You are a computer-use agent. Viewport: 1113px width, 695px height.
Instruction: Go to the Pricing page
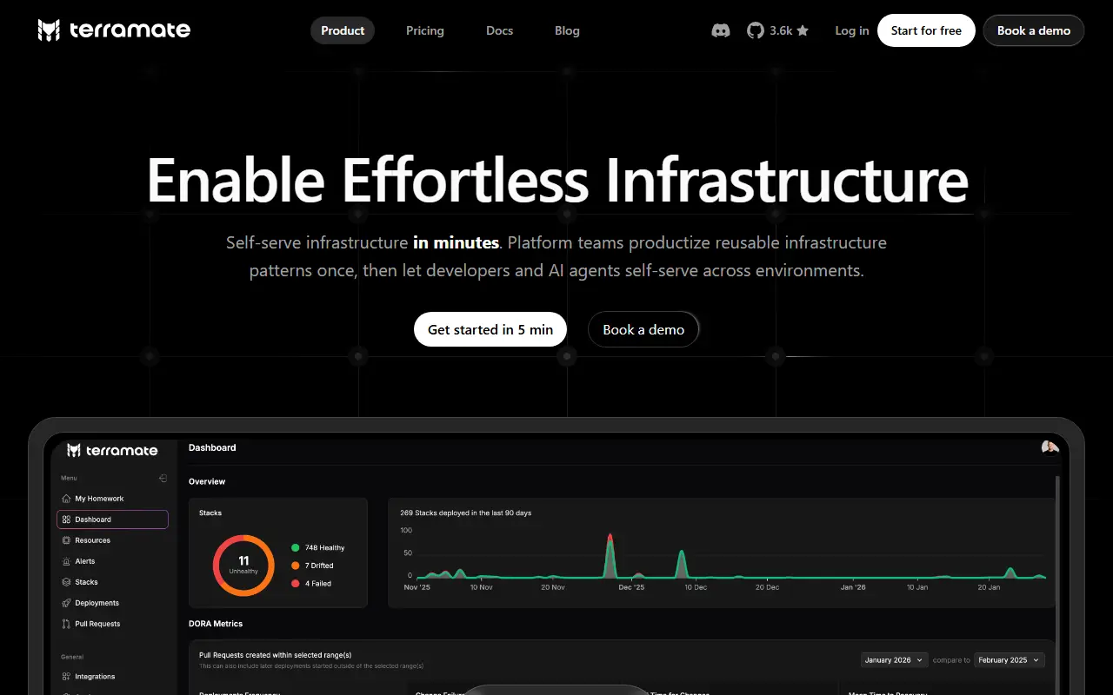[425, 30]
